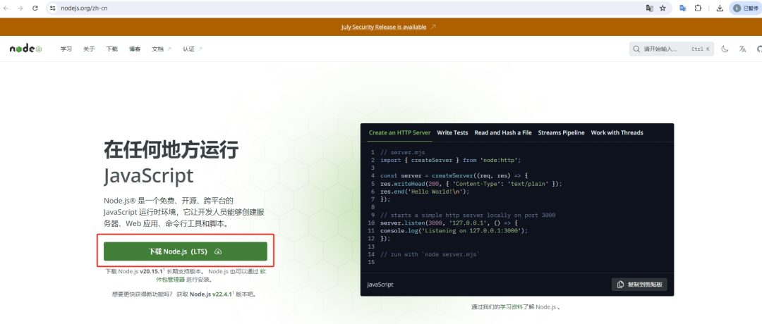Image resolution: width=762 pixels, height=324 pixels.
Task: Open the 文档 external link
Action: point(162,49)
